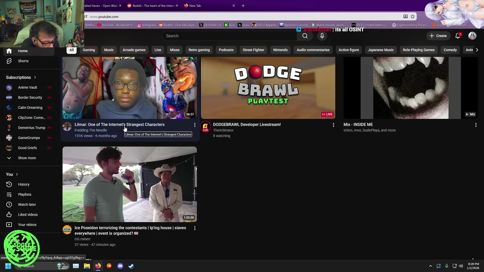The image size is (484, 272).
Task: Open options menu for Lilmar video
Action: (x=195, y=125)
